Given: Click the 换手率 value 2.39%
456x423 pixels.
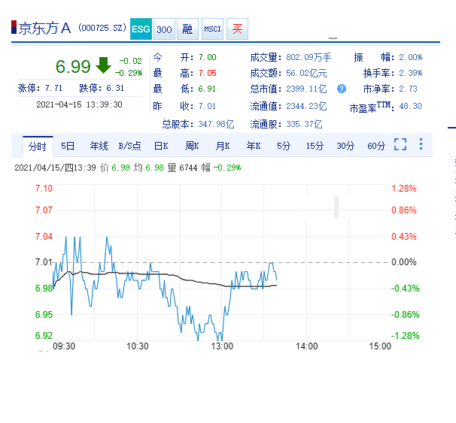Looking at the screenshot, I should pyautogui.click(x=410, y=73).
